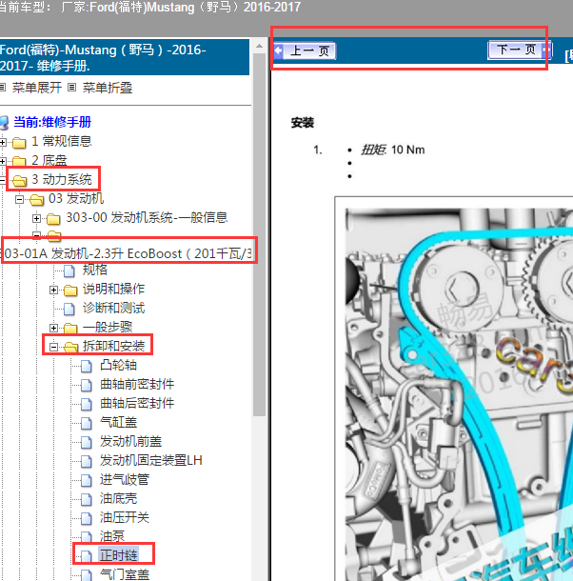Click page icon of 气门室盖
Screen dimensions: 573x581
(x=87, y=574)
